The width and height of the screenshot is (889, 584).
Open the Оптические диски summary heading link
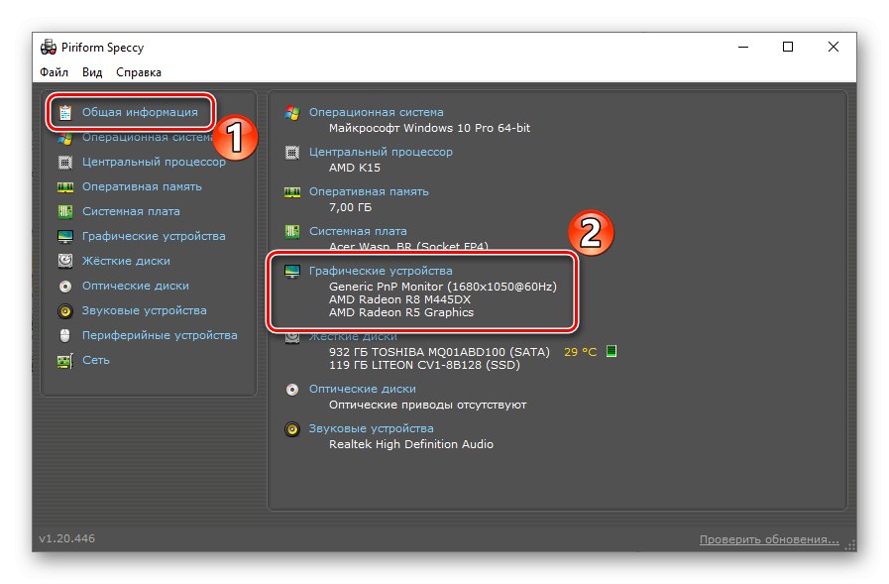click(x=363, y=389)
